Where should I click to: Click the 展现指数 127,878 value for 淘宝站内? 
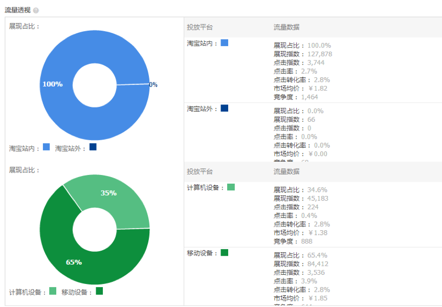click(x=319, y=54)
